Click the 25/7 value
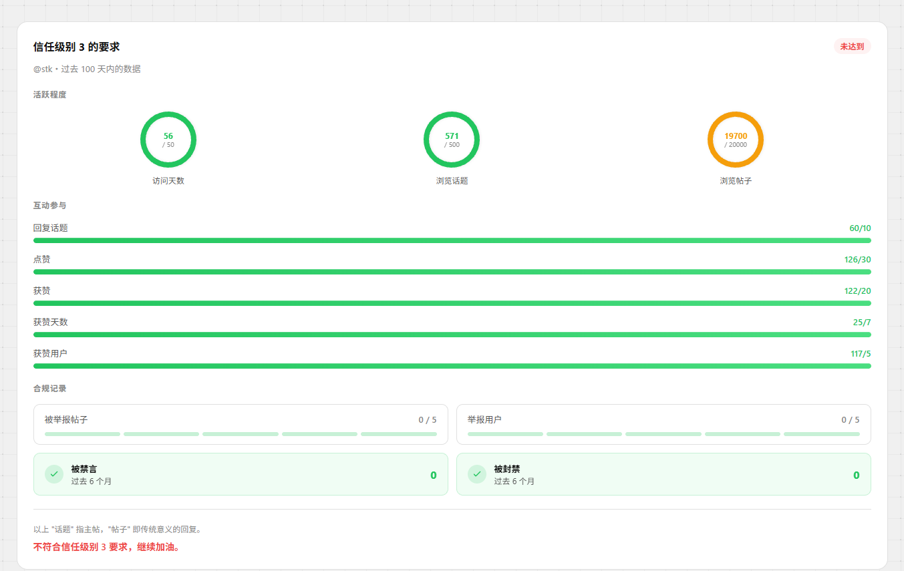The height and width of the screenshot is (571, 904). pyautogui.click(x=862, y=323)
